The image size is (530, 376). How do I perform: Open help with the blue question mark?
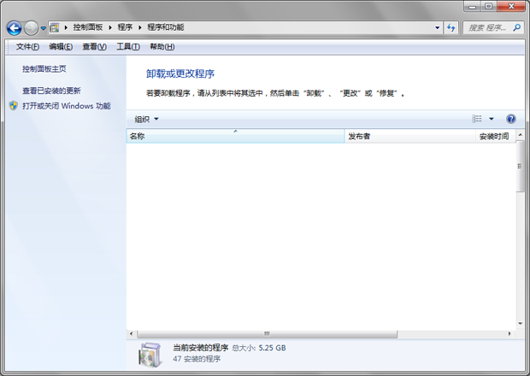(x=511, y=119)
